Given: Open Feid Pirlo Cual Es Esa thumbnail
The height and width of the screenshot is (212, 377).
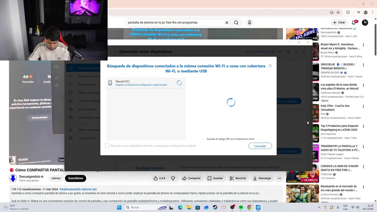Looking at the screenshot, I should click(x=315, y=112).
